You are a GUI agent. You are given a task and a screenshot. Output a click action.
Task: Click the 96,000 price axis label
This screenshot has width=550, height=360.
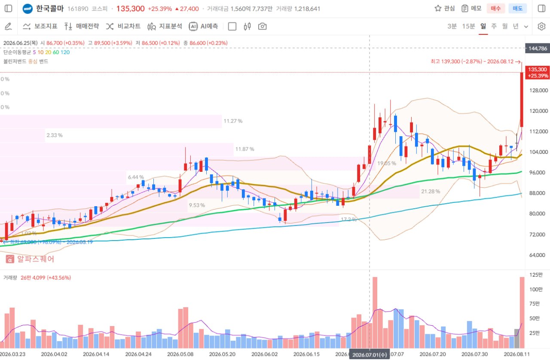(x=538, y=172)
